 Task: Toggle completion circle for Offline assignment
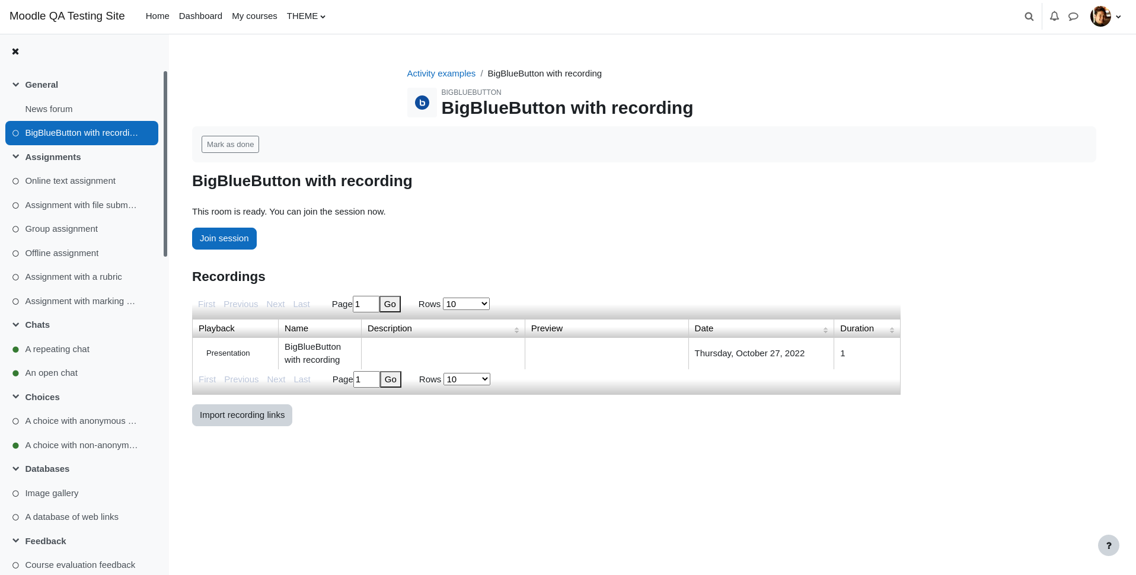coord(15,254)
